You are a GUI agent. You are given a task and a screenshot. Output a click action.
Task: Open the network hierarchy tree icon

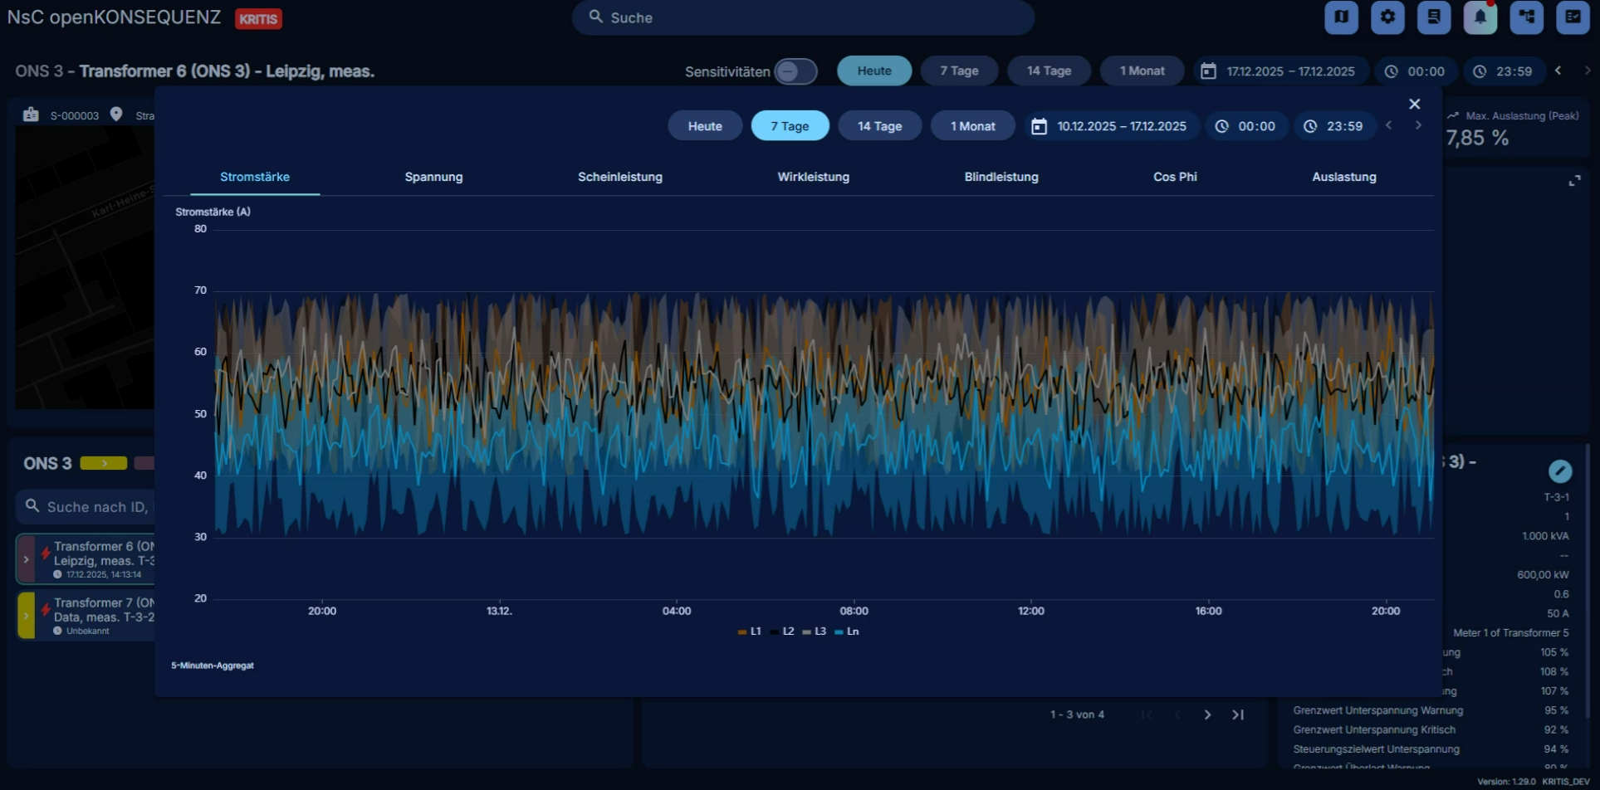click(1526, 17)
